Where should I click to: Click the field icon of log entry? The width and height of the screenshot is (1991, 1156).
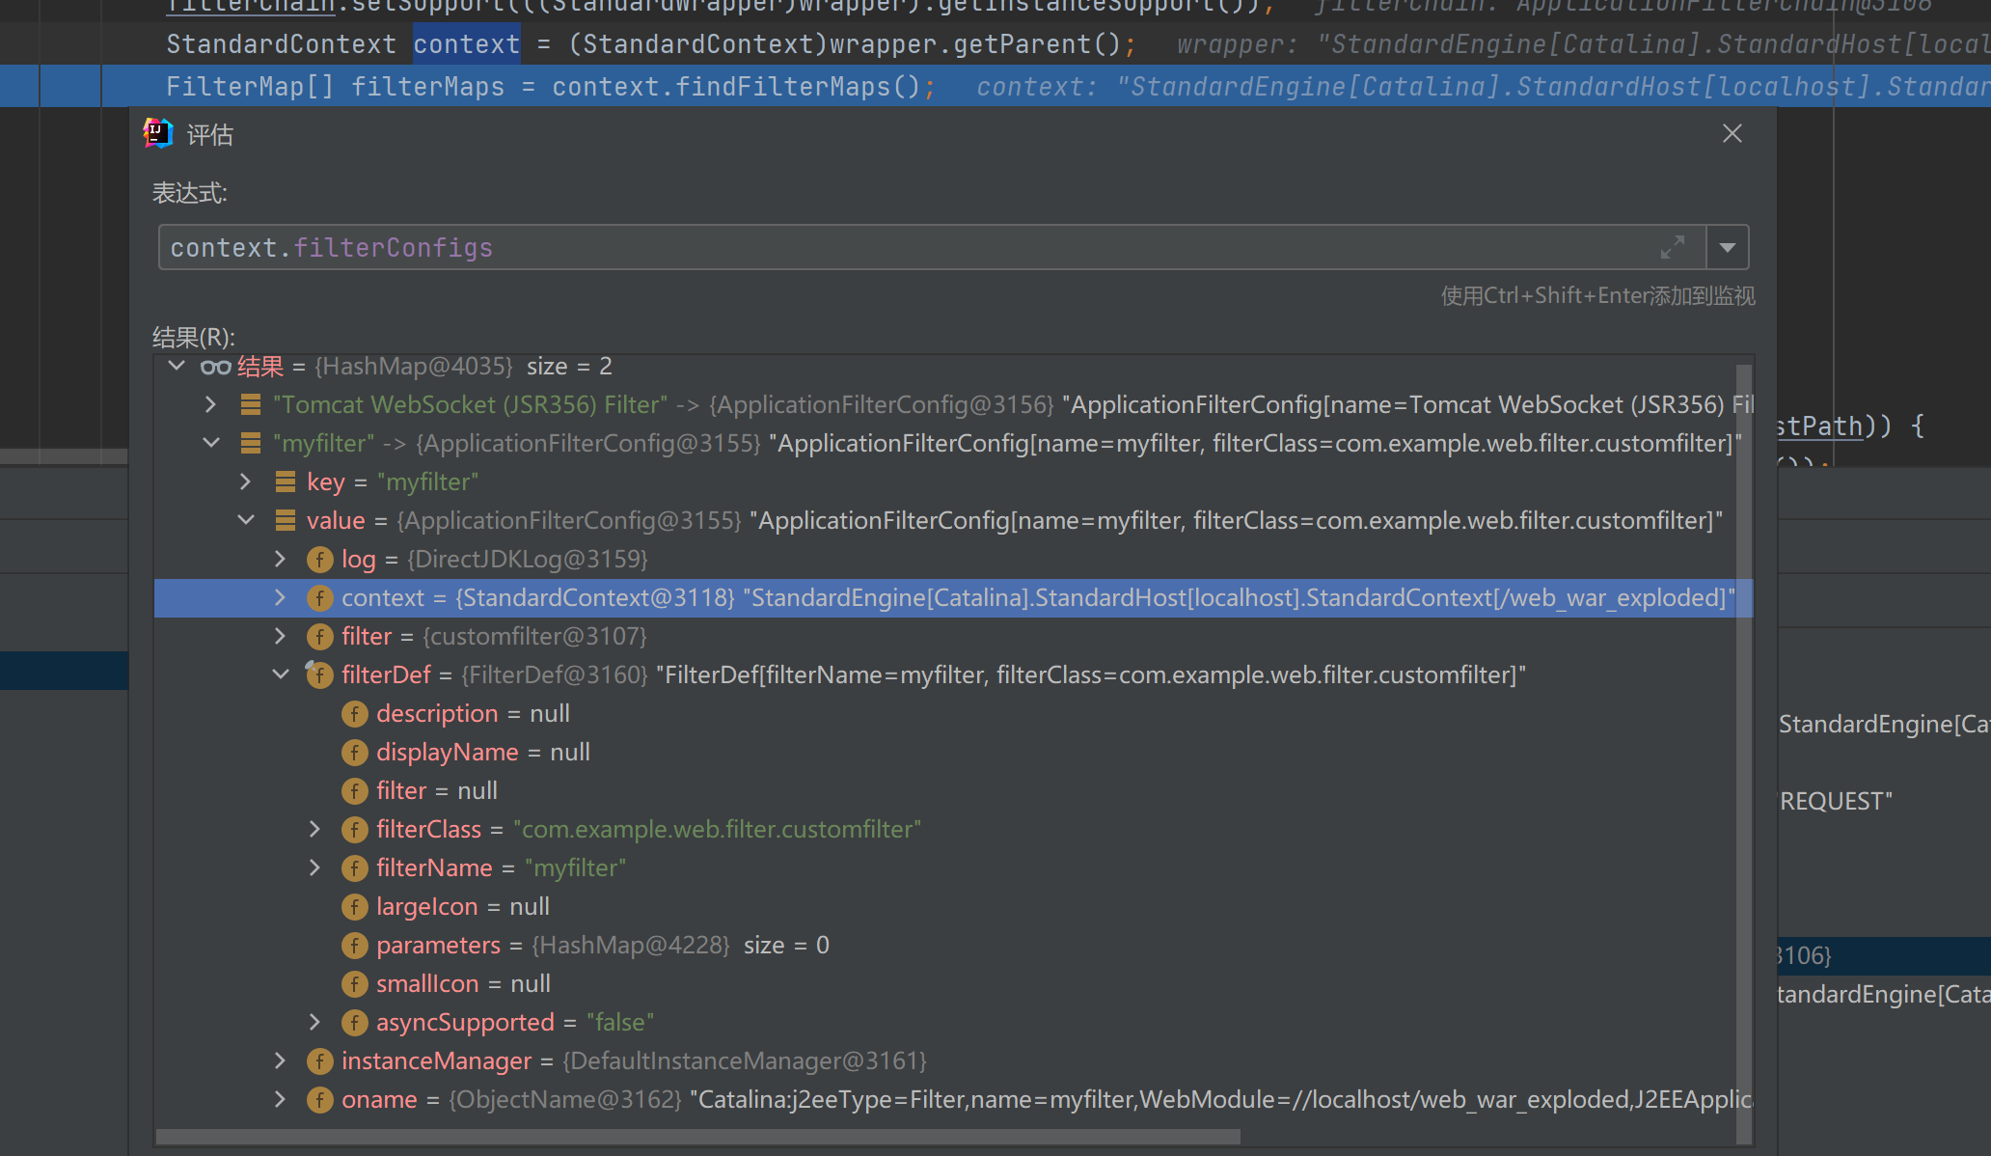(319, 560)
